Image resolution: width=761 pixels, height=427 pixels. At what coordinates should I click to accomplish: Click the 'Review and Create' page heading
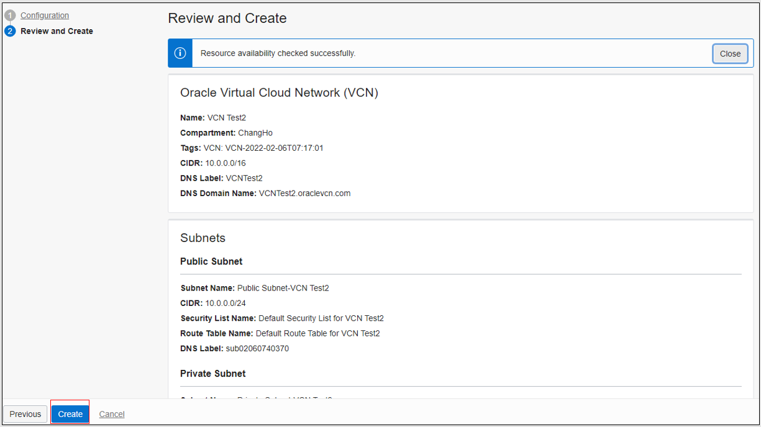click(227, 18)
